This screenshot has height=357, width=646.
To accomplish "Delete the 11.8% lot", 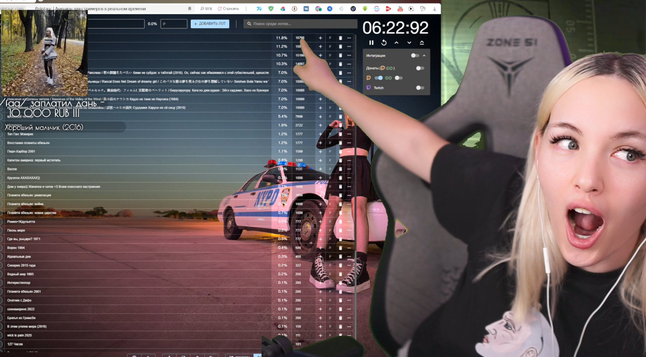I will pos(340,38).
